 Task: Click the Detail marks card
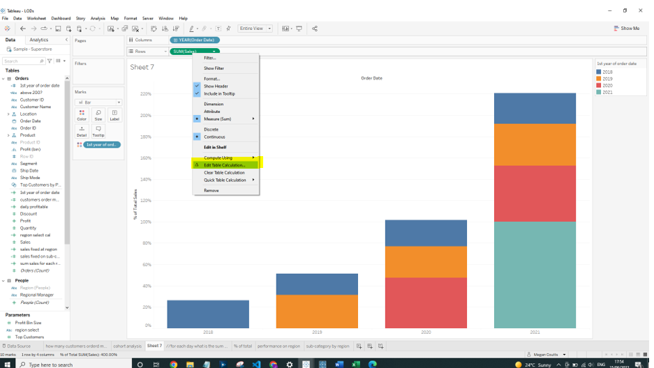point(82,131)
